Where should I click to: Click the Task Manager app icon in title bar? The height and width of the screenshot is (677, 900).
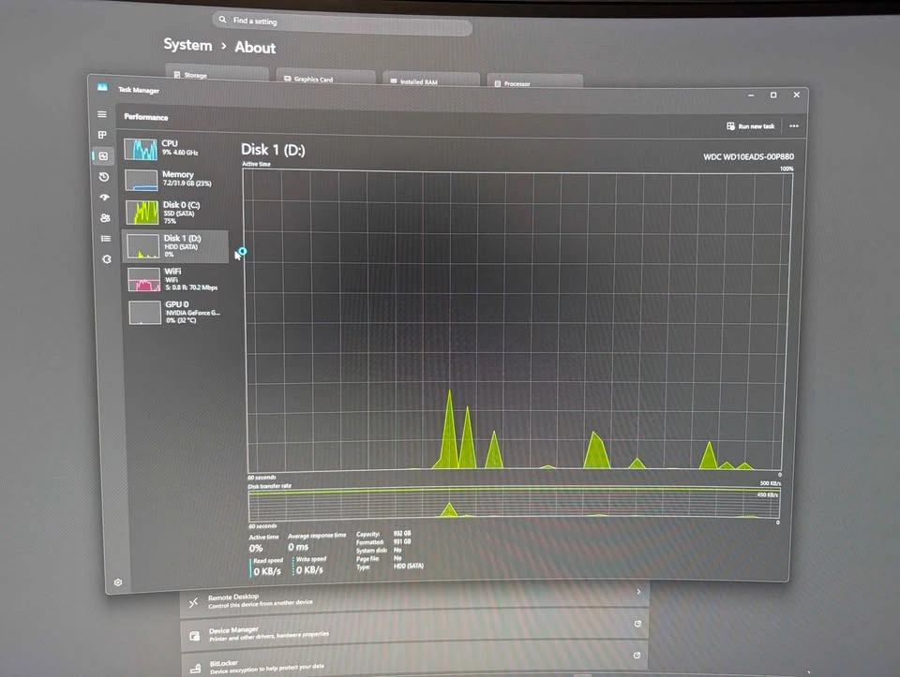pos(102,87)
